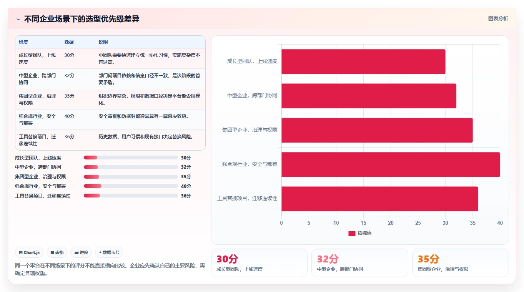Select the 表格 tag chip
The height and width of the screenshot is (292, 524).
click(57, 252)
